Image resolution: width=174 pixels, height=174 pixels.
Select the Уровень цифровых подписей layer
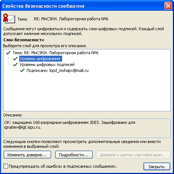[47, 65]
